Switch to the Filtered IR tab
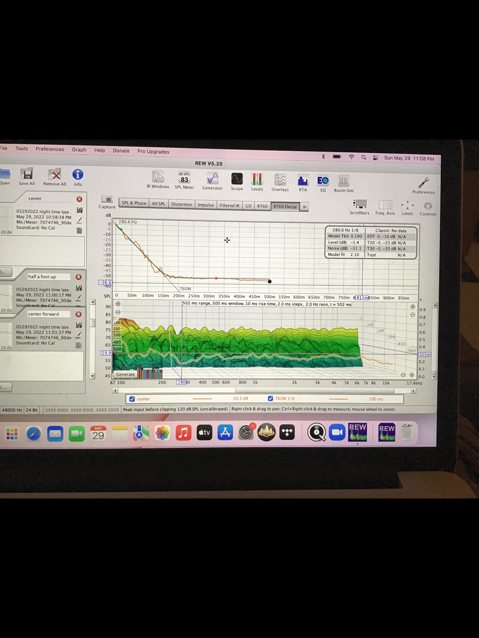 point(230,206)
